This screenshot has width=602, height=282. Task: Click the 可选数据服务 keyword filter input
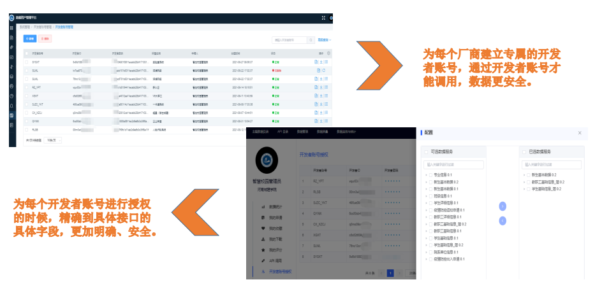454,164
